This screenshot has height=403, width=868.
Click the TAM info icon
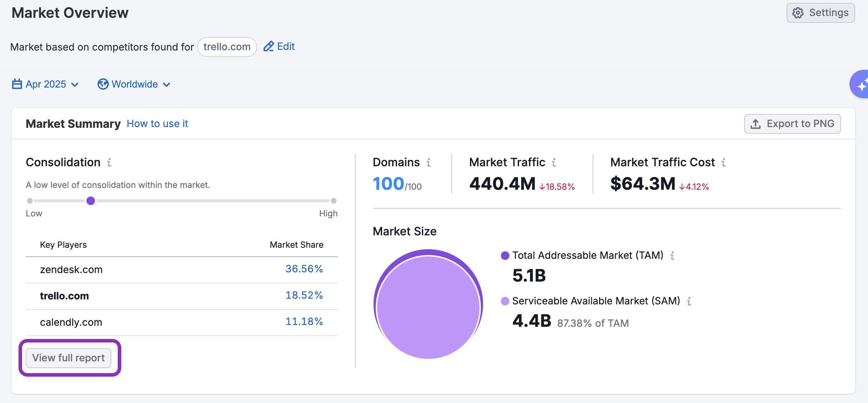point(672,256)
